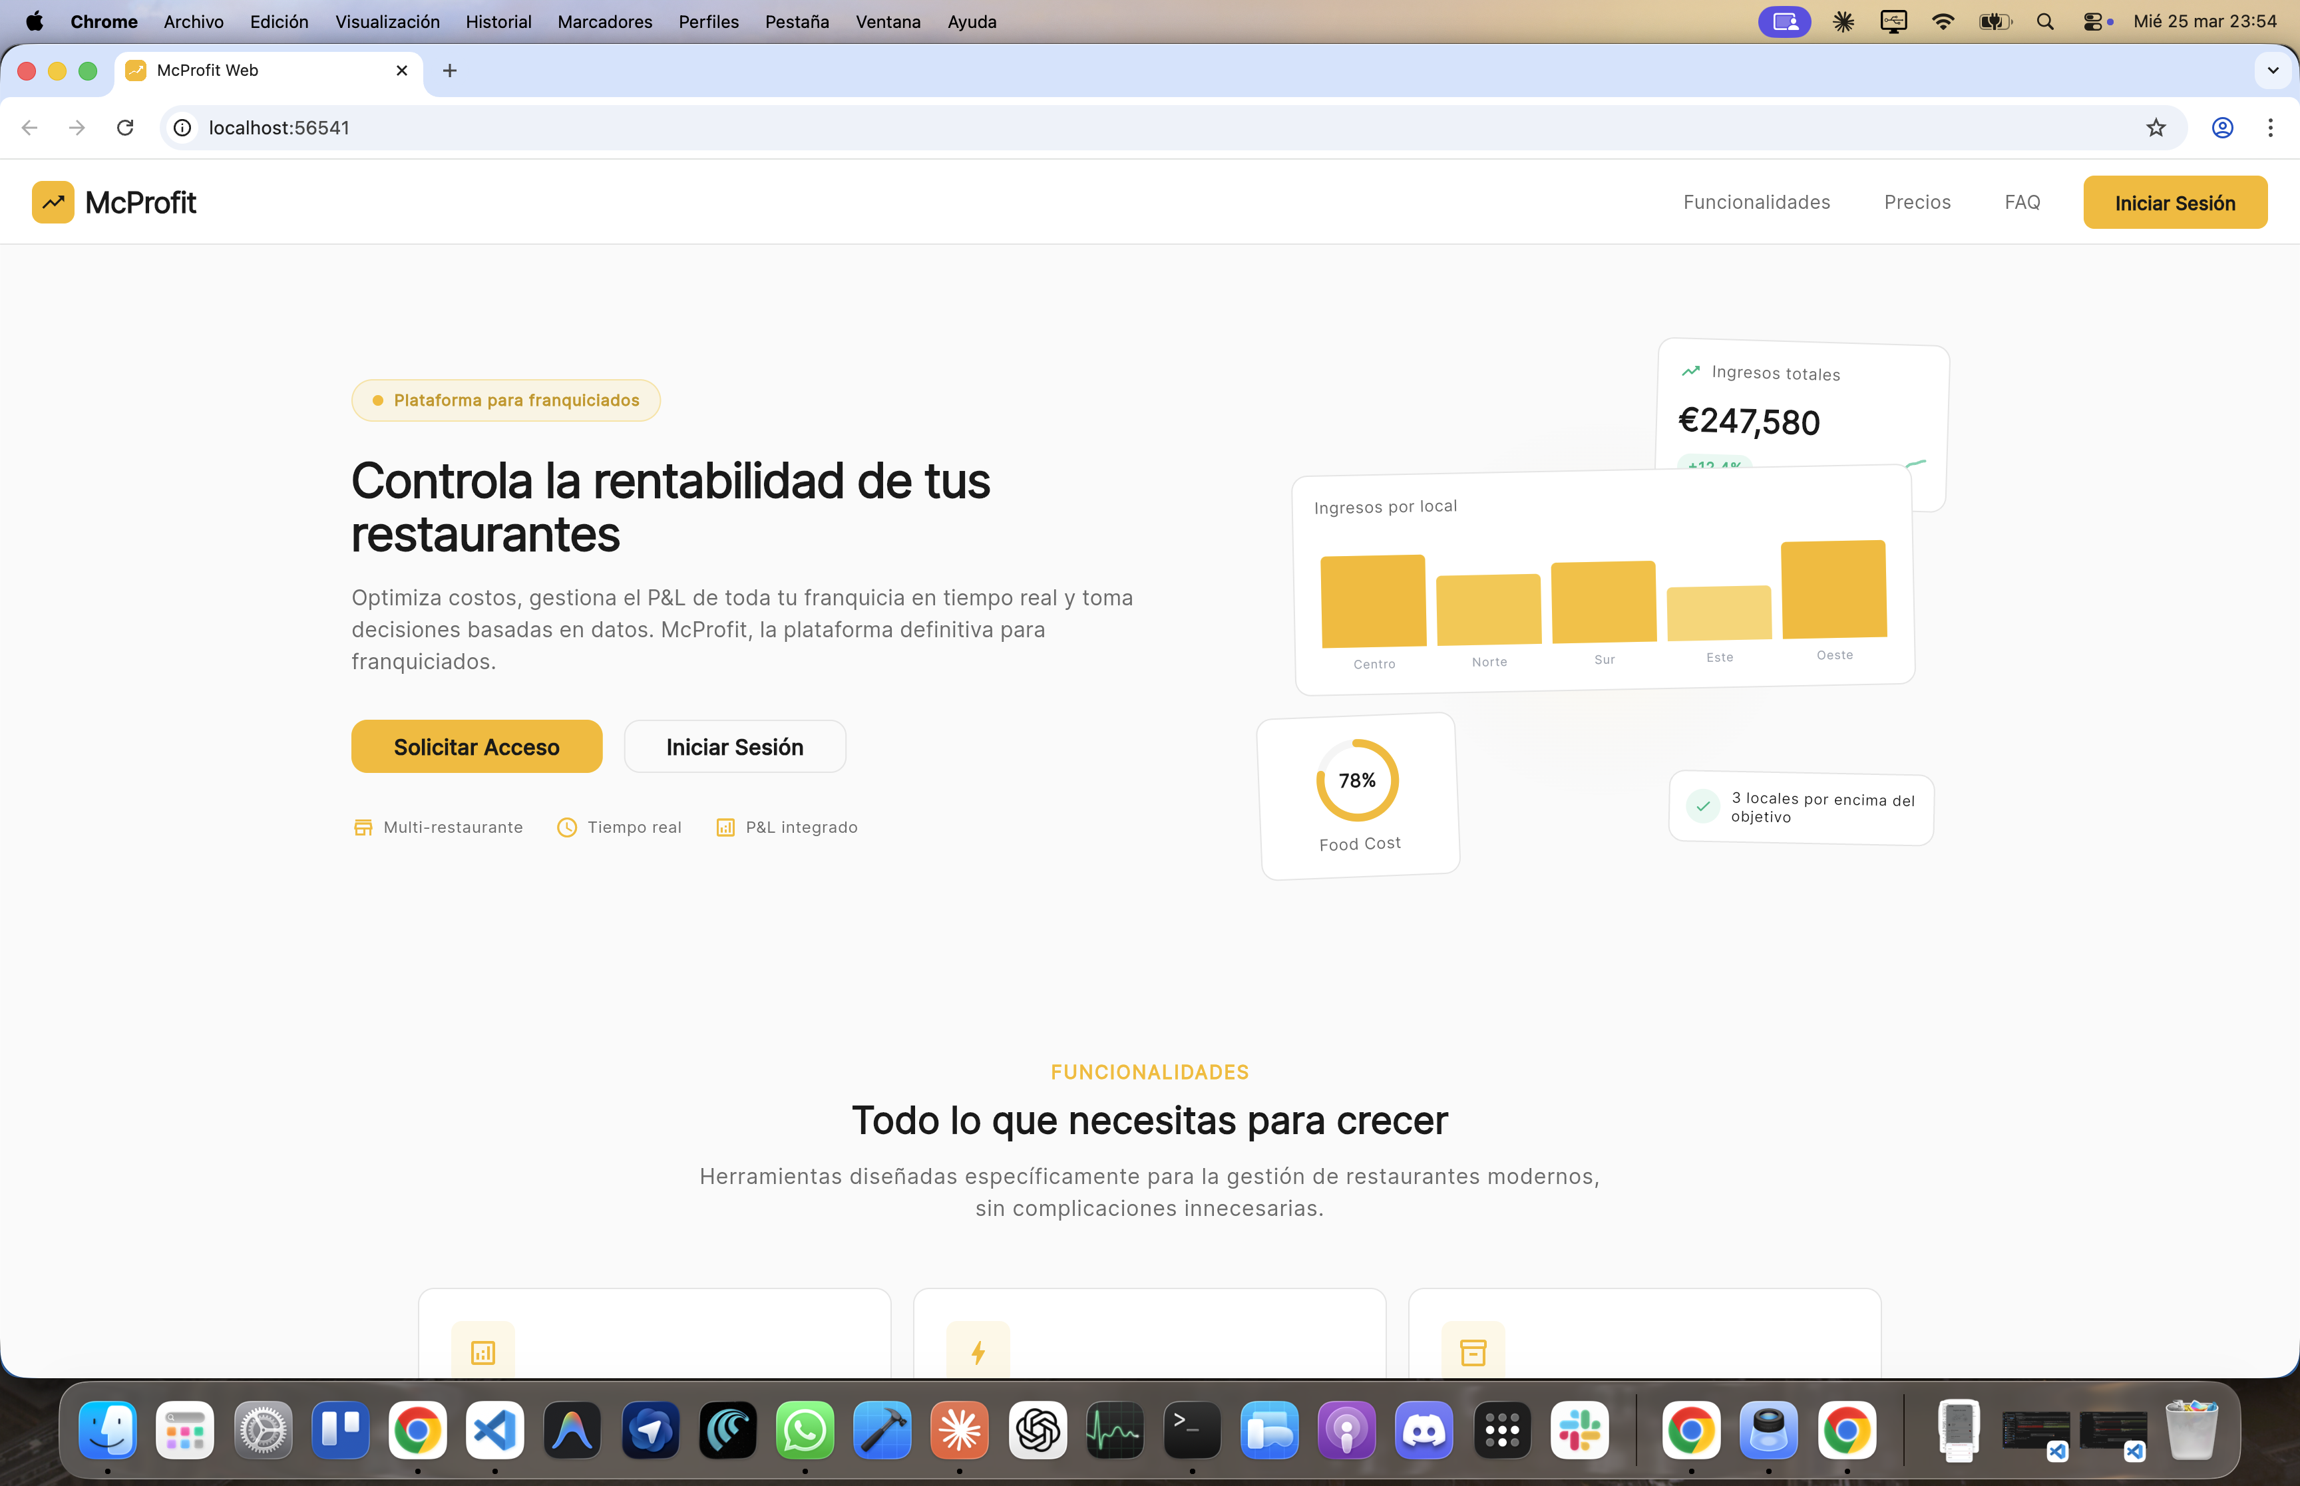
Task: Bookmark this page with the star icon
Action: coord(2155,127)
